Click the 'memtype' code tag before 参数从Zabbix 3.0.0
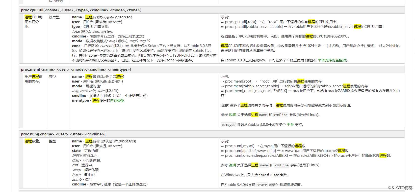 [x=228, y=125]
